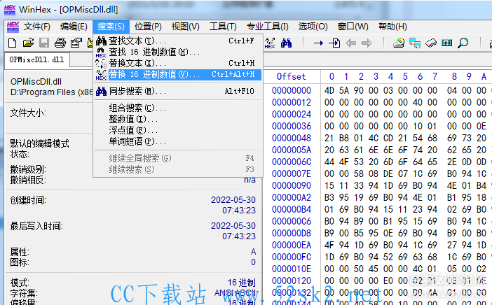Click the Save floppy disk icon

tap(44, 43)
